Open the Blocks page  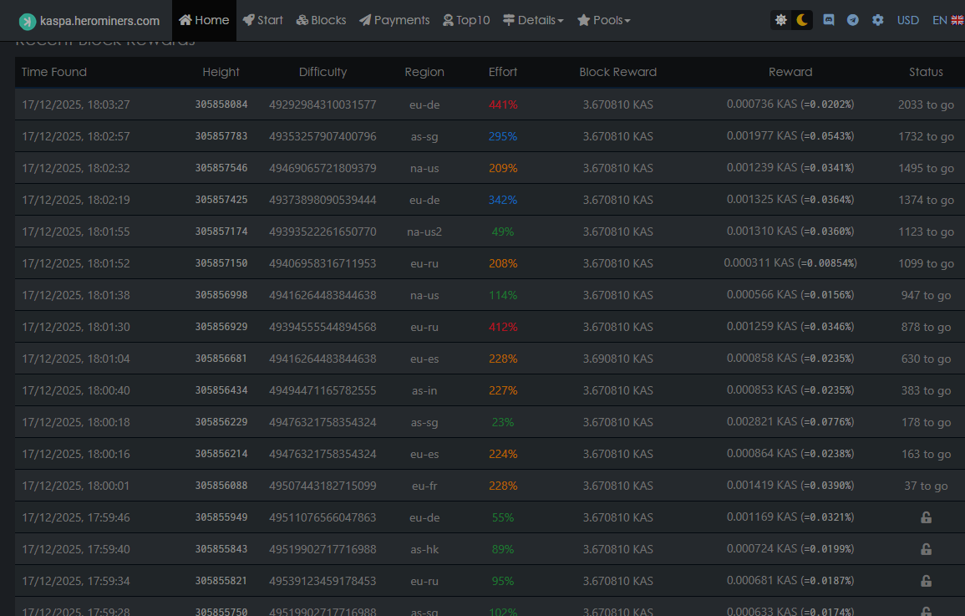[x=322, y=20]
